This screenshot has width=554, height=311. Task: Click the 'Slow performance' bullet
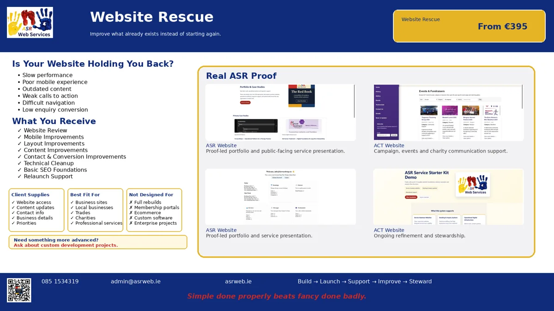coord(47,75)
